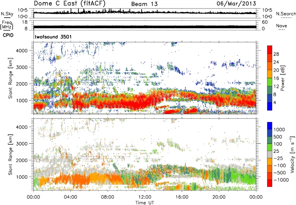Image resolution: width=296 pixels, height=205 pixels.
Task: Click the '16' label on the Power color bar
Action: click(x=276, y=78)
